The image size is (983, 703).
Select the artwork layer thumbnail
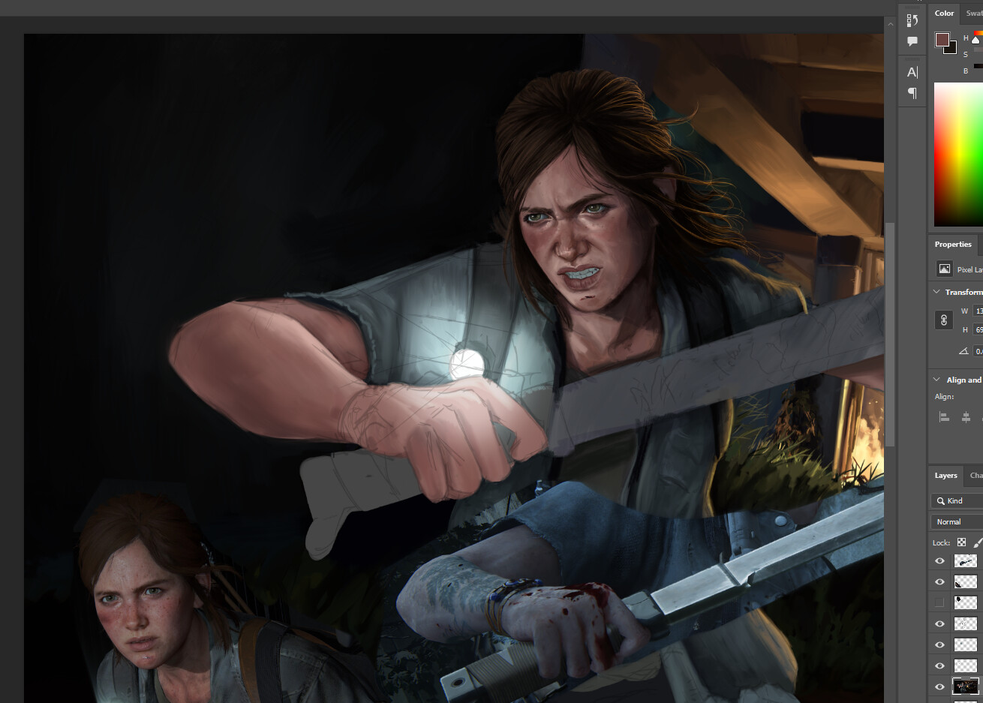coord(965,686)
